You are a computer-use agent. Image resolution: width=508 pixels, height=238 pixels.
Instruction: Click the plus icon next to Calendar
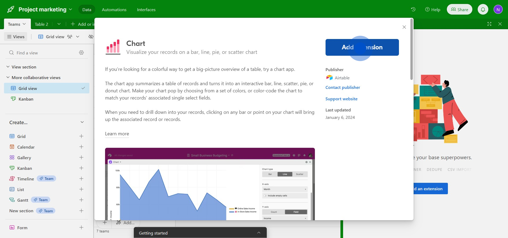click(81, 147)
